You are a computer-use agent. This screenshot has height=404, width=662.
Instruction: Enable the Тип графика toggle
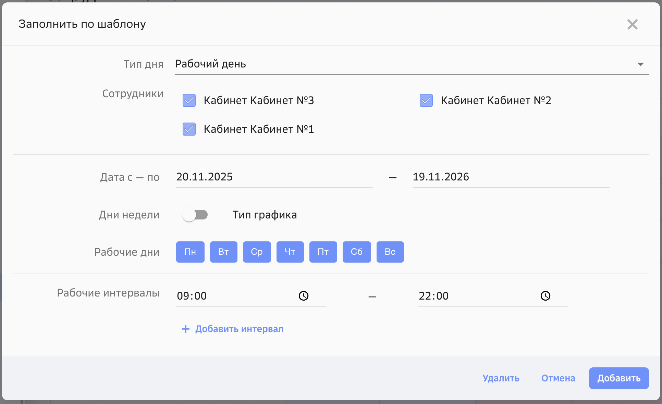[195, 215]
